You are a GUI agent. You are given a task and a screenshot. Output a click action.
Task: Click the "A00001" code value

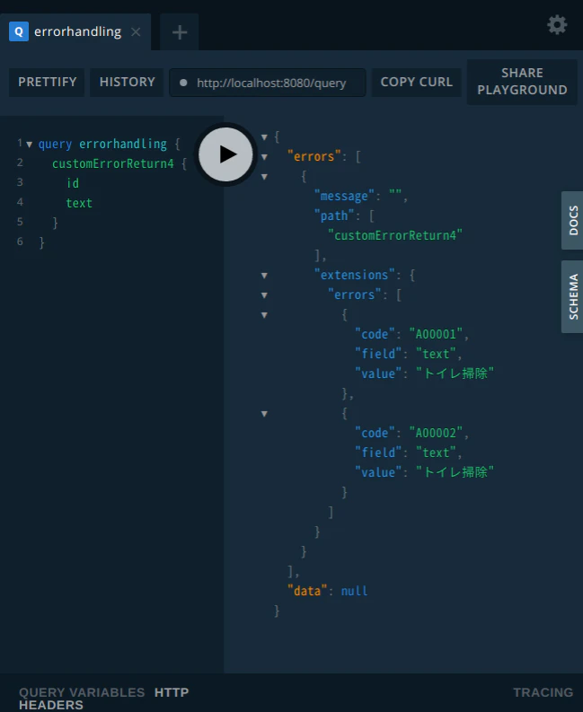click(436, 334)
